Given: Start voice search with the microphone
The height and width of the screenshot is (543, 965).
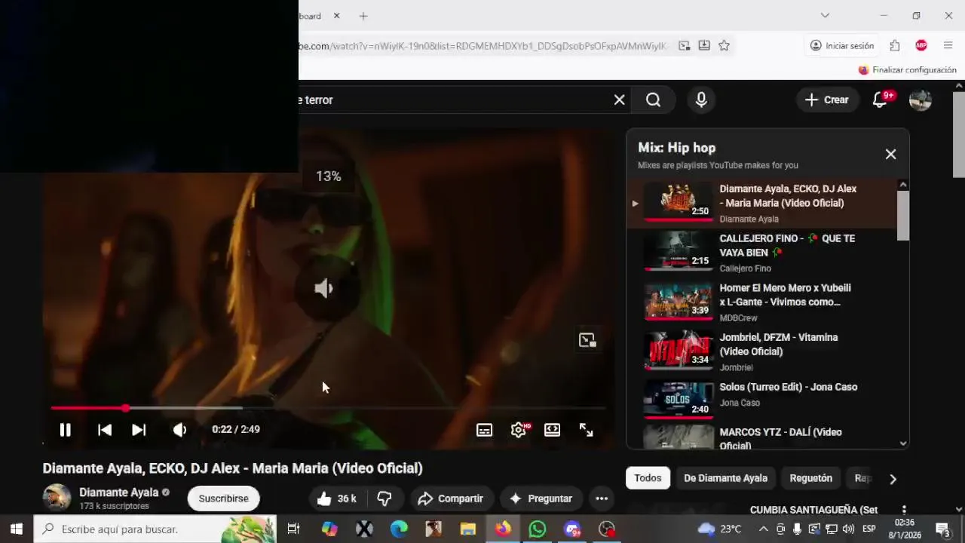Looking at the screenshot, I should click(701, 100).
